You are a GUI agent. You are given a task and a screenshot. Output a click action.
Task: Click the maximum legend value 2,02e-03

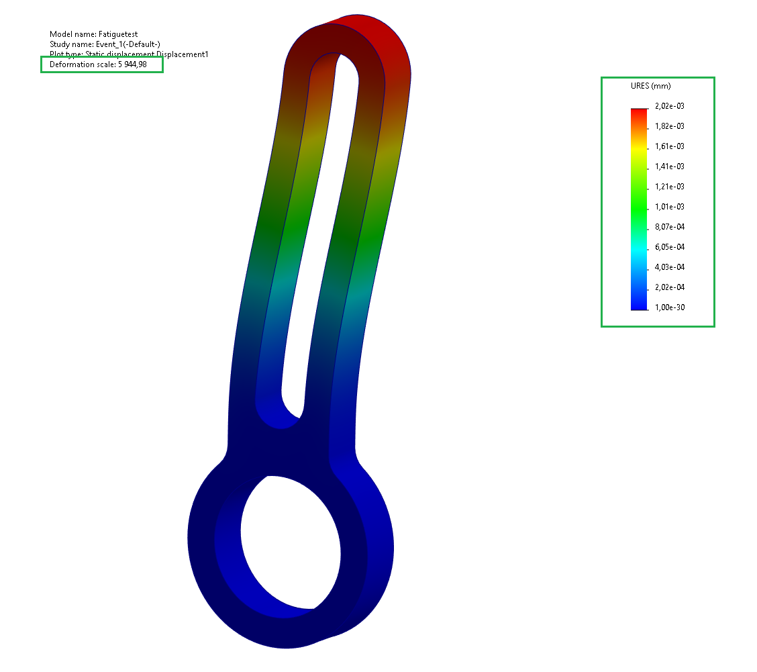(669, 106)
